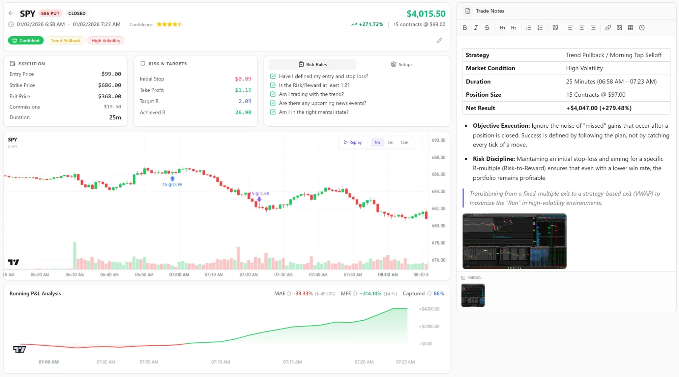Edit trade tags with the pencil icon
The width and height of the screenshot is (679, 377).
tap(439, 40)
